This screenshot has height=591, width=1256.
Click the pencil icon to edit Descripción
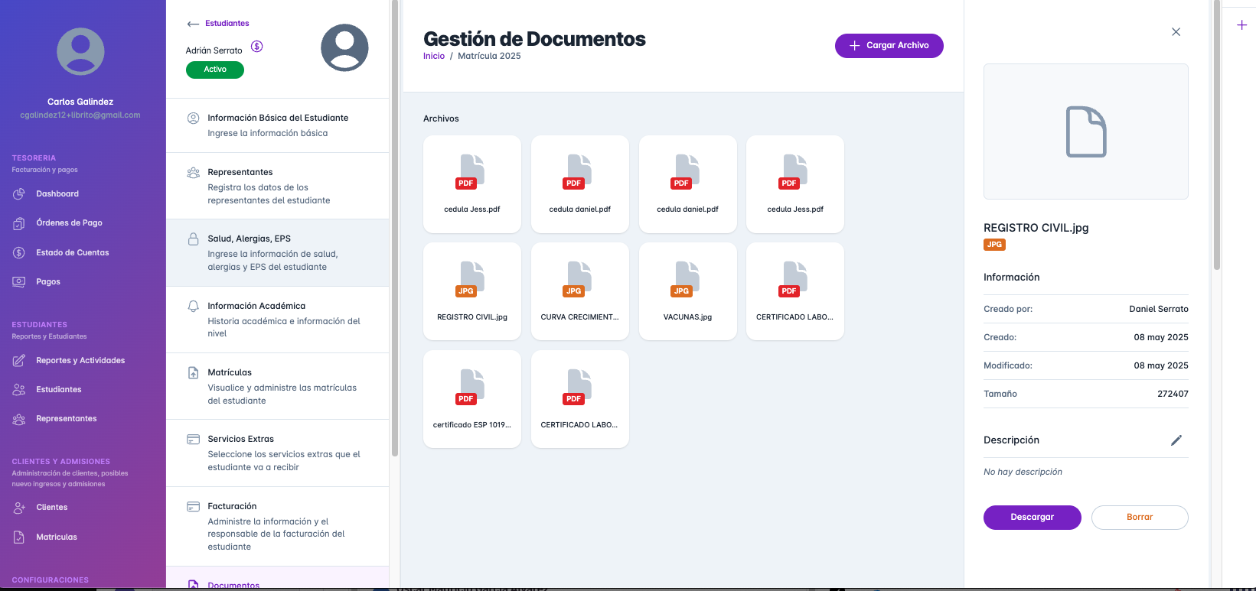(x=1176, y=440)
